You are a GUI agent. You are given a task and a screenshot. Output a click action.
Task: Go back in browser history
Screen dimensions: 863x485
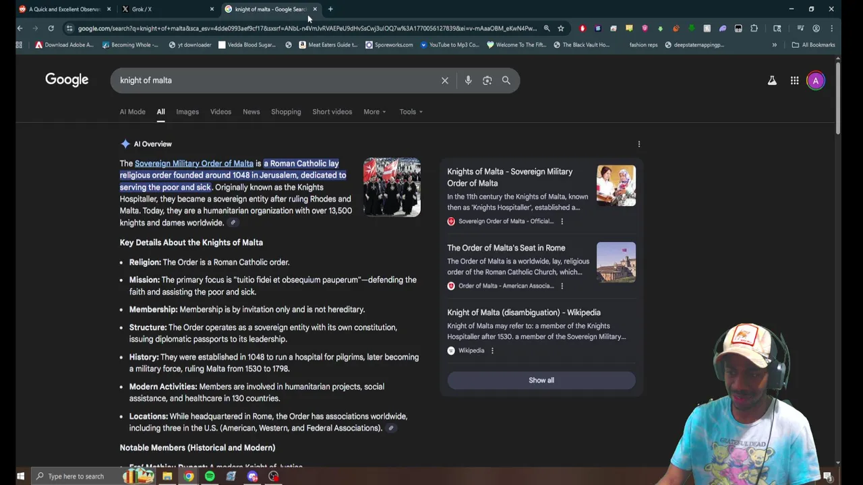point(20,28)
